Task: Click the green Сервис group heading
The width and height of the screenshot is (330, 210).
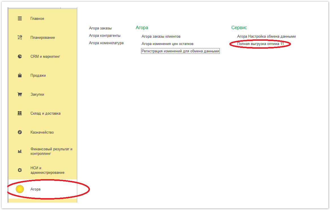Action: coord(239,27)
